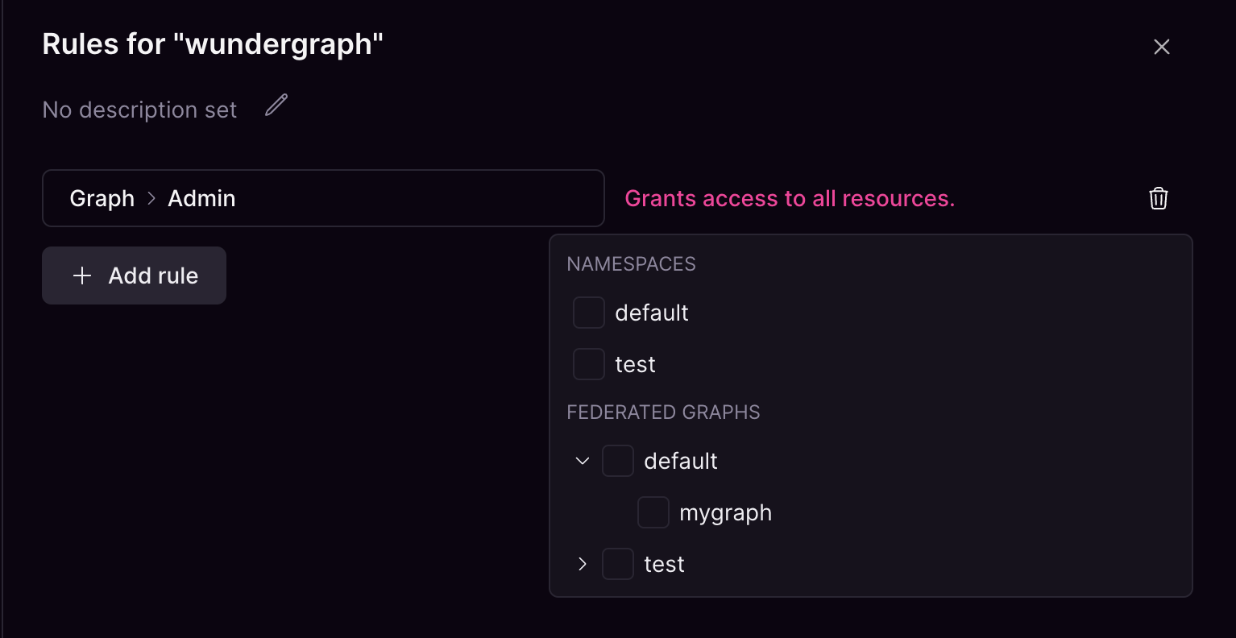Viewport: 1236px width, 638px height.
Task: Open the Graph > Admin rule selector
Action: (x=322, y=198)
